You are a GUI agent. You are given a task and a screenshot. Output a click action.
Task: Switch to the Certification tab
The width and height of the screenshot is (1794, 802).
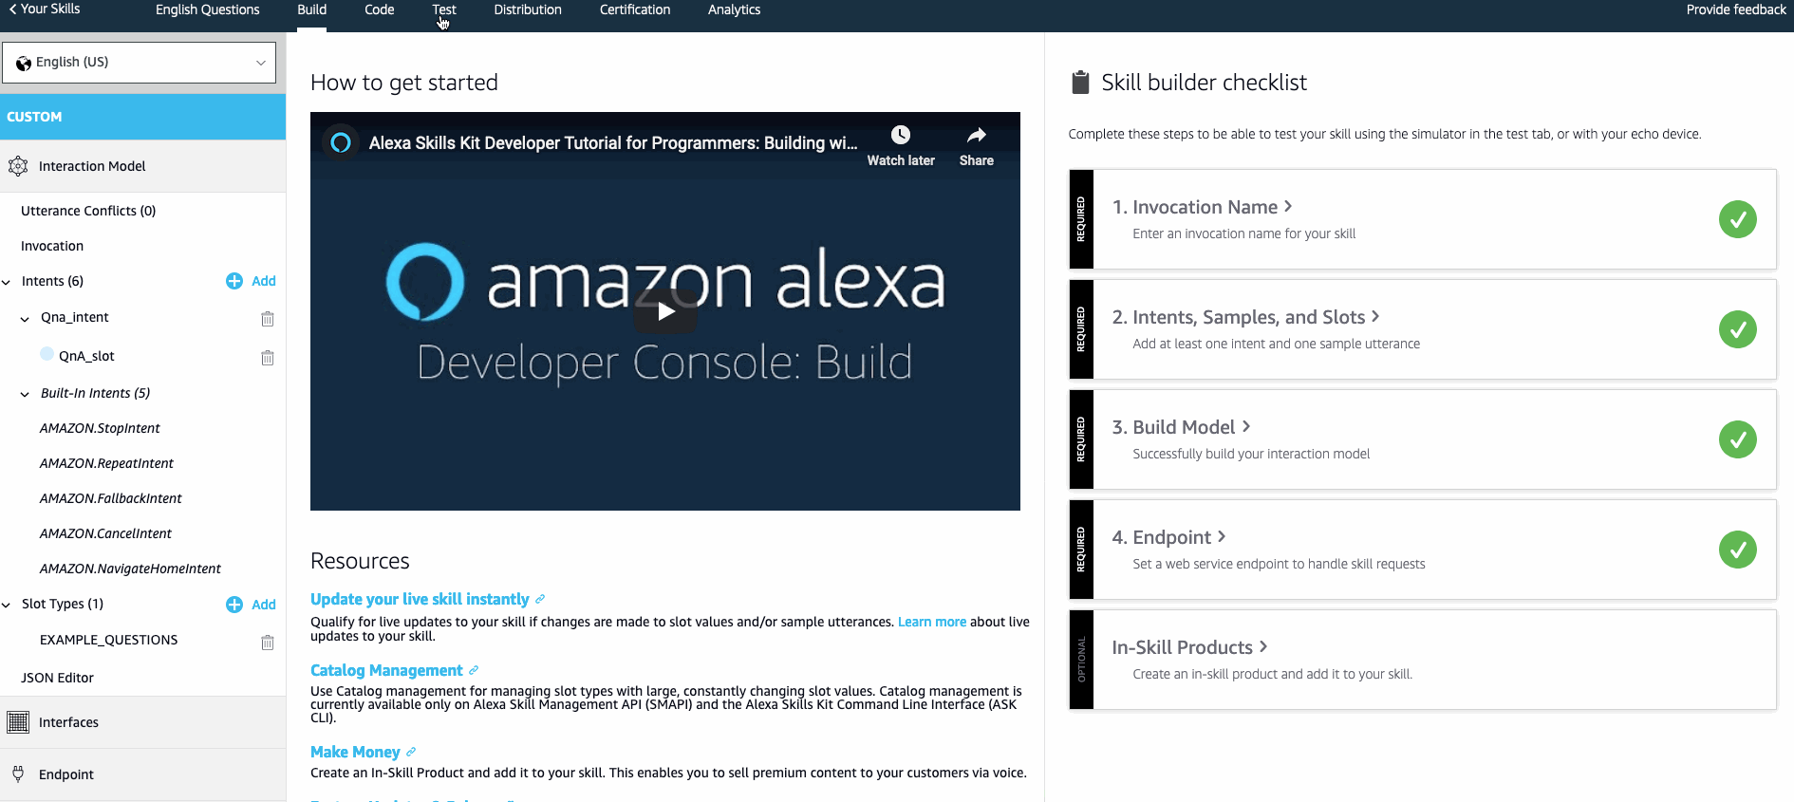pyautogui.click(x=635, y=10)
